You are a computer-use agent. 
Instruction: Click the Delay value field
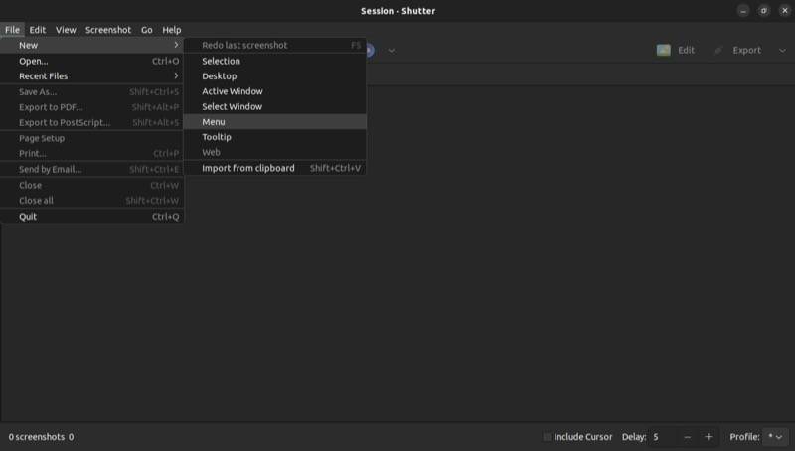coord(663,437)
